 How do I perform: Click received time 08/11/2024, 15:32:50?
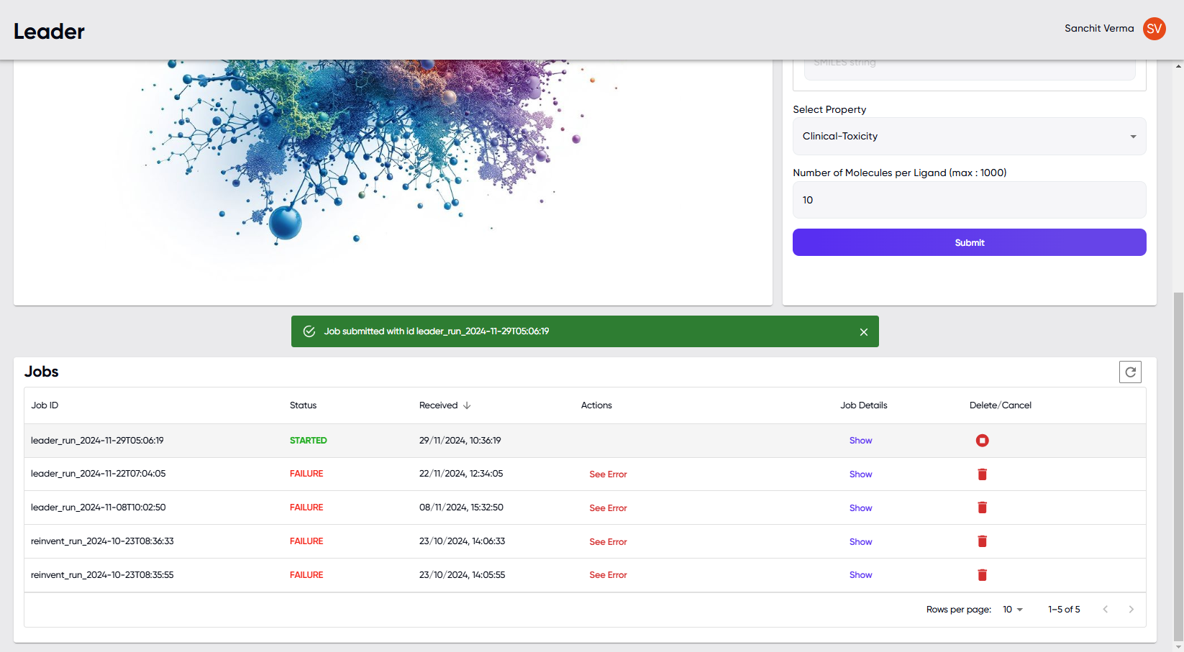coord(461,508)
